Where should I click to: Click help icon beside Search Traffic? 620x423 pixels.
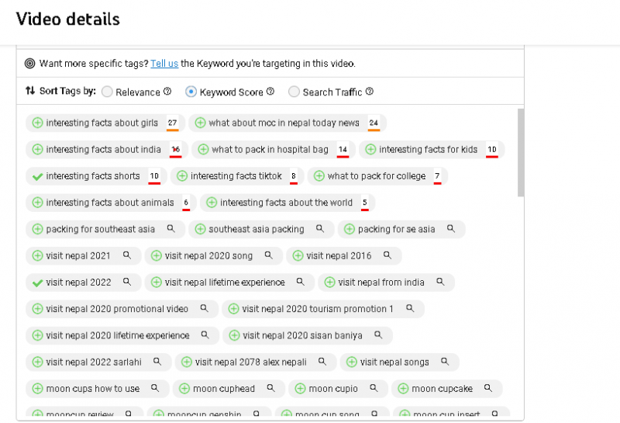click(370, 92)
